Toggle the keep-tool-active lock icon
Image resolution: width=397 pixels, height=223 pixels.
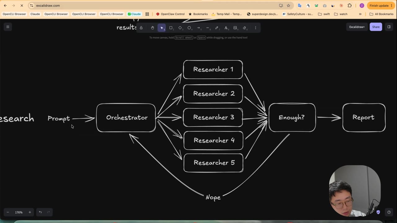coord(141,28)
